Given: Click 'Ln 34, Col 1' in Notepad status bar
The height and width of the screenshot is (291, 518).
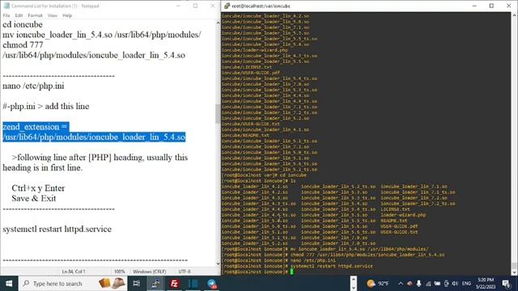Looking at the screenshot, I should 74,272.
